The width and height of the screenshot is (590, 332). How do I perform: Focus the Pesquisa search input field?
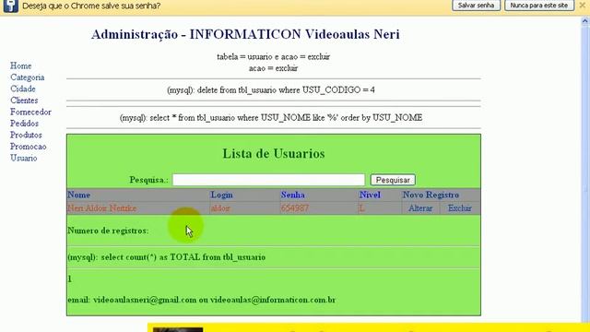coord(268,180)
